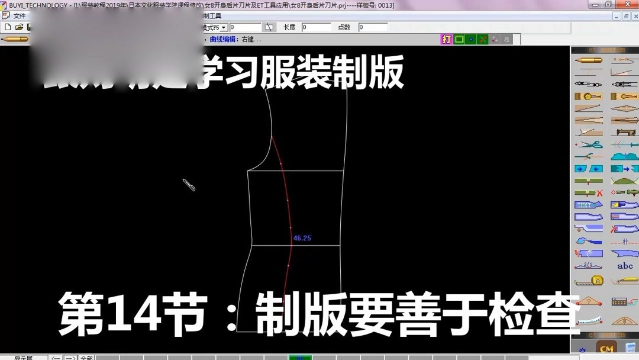639x360 pixels.
Task: Toggle the small 'a' text display button
Action: (507, 39)
